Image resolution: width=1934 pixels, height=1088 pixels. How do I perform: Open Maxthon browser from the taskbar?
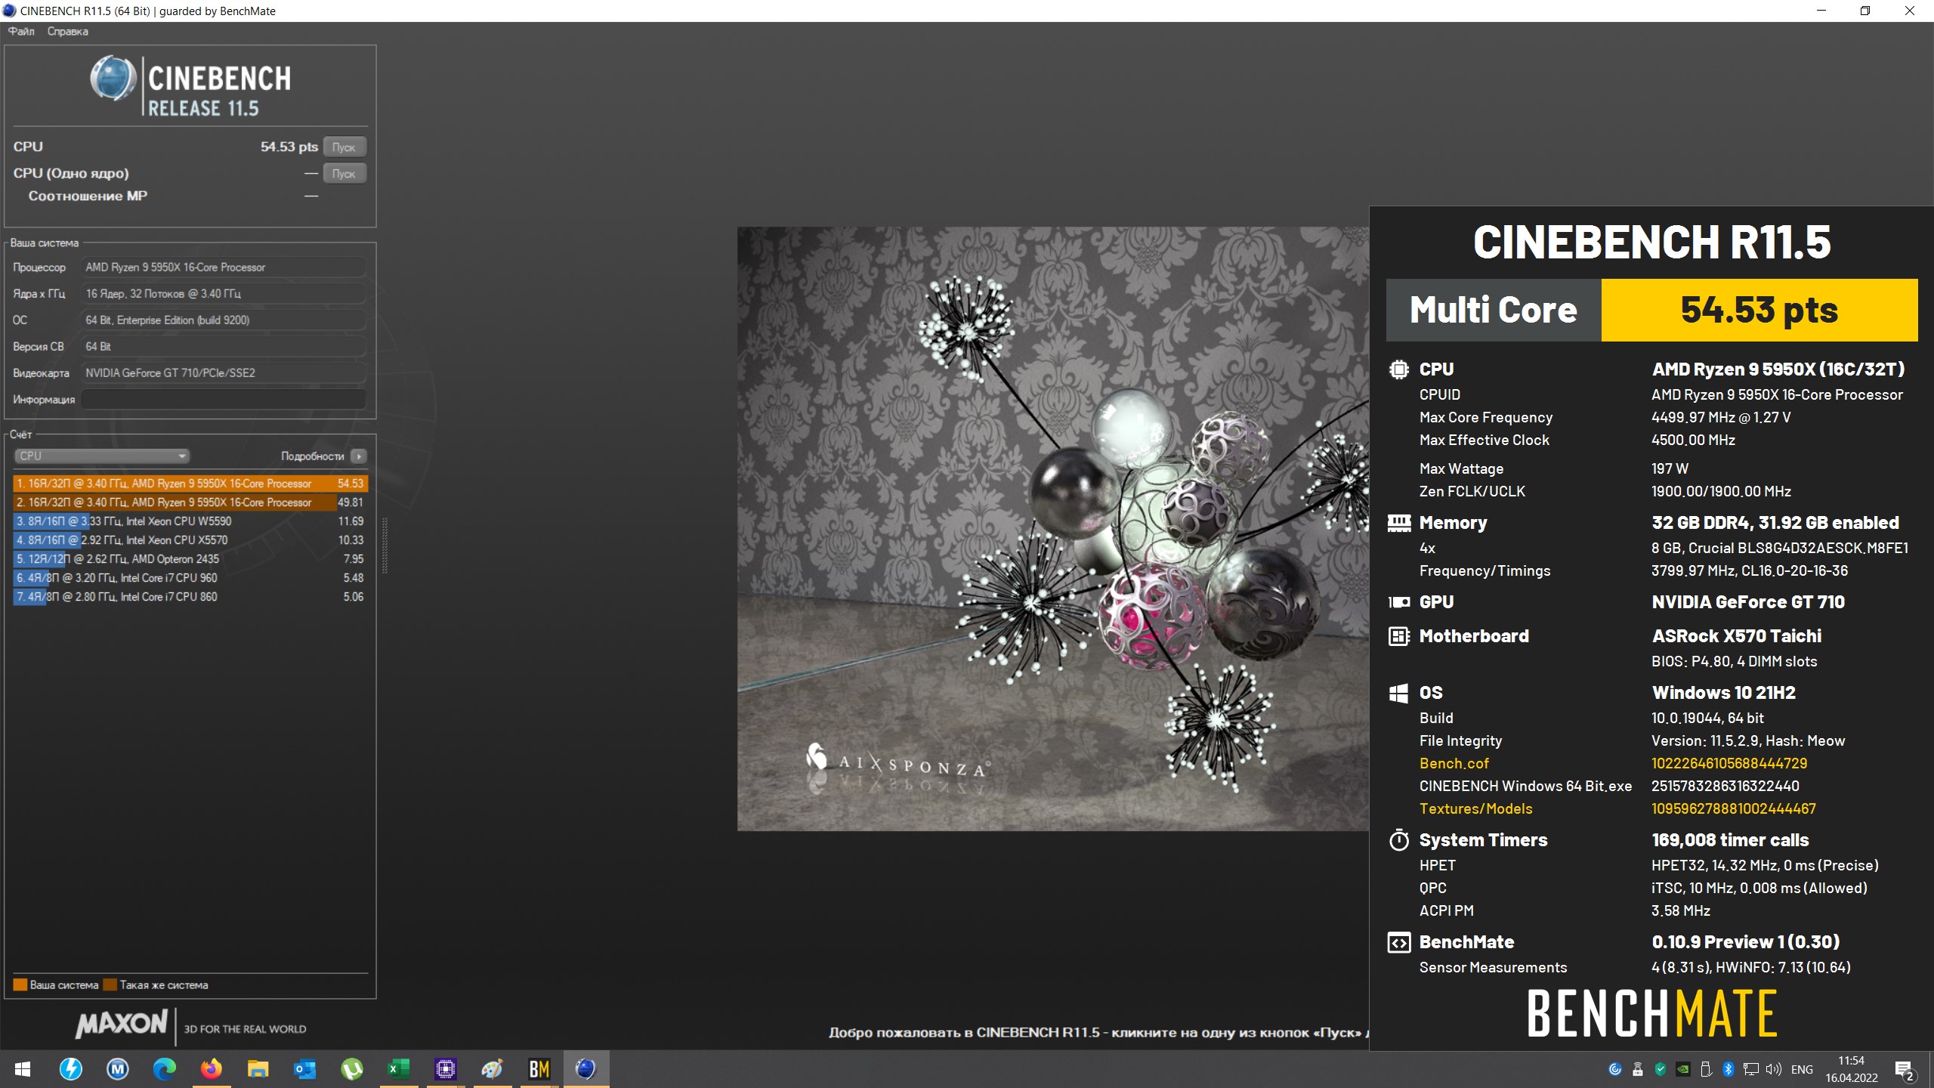coord(118,1069)
